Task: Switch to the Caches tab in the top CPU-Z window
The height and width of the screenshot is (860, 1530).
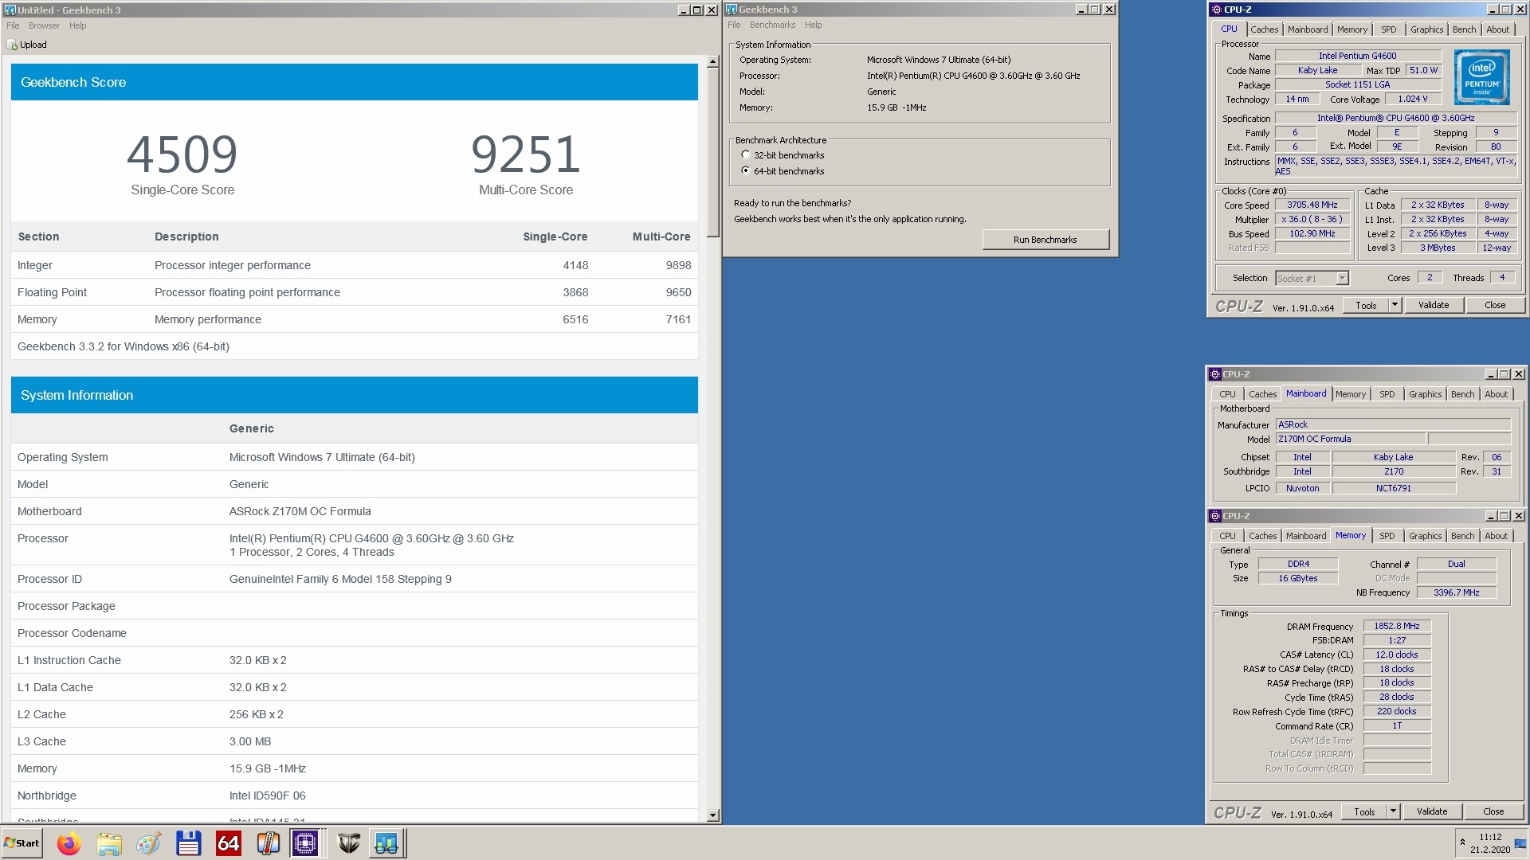Action: [x=1264, y=29]
